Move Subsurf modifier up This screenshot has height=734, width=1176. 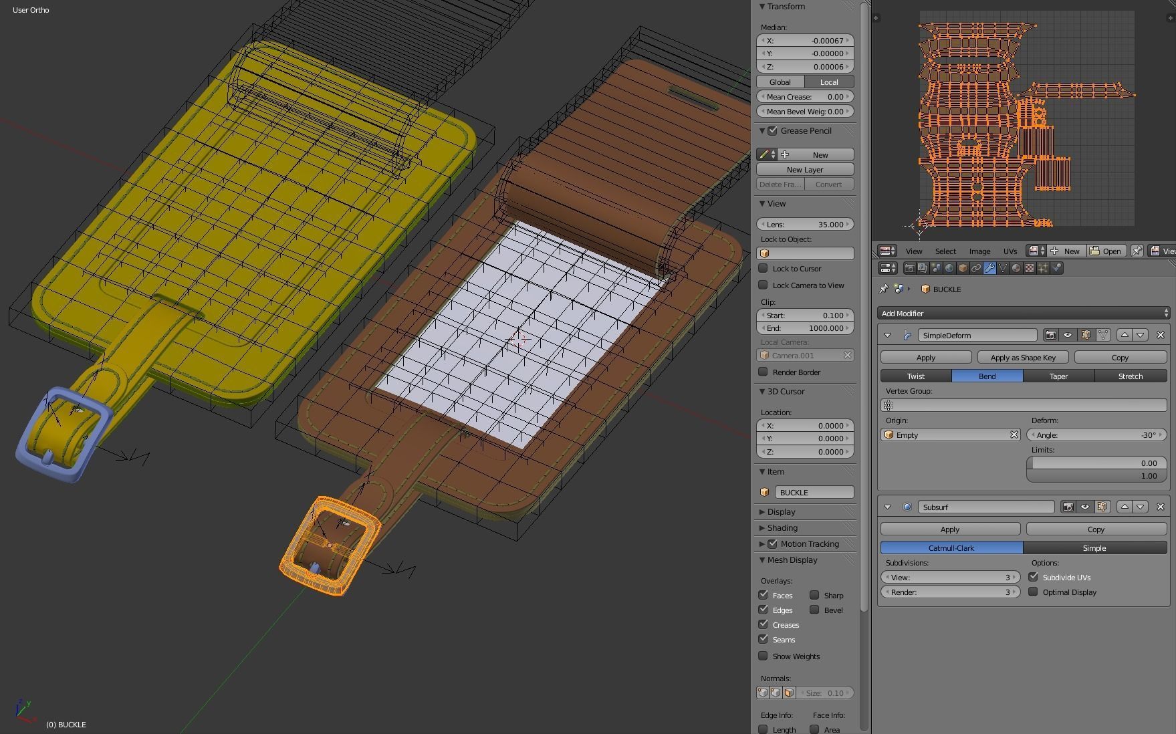coord(1125,507)
